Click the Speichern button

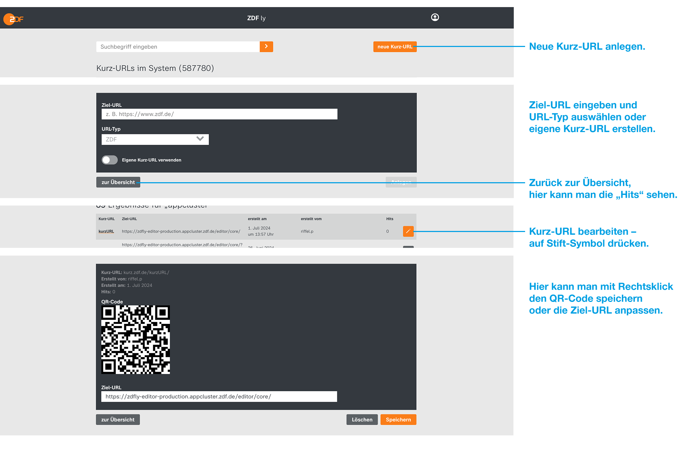click(x=398, y=420)
